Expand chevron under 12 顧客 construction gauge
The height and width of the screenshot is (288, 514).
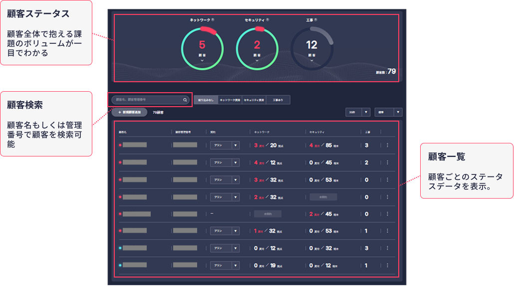pos(312,61)
